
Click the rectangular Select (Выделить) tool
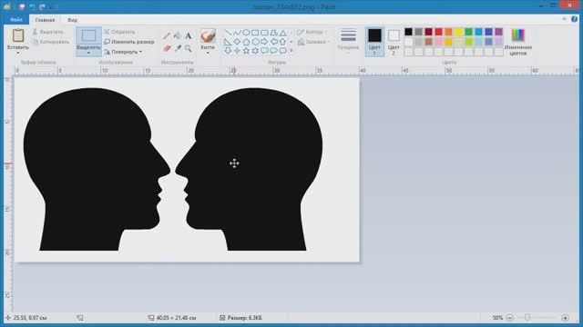pos(88,36)
